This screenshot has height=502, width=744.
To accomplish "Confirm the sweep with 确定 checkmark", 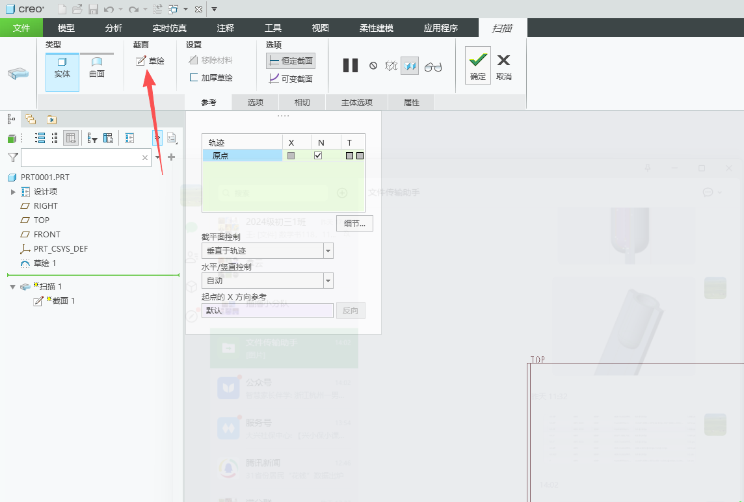I will pyautogui.click(x=478, y=66).
